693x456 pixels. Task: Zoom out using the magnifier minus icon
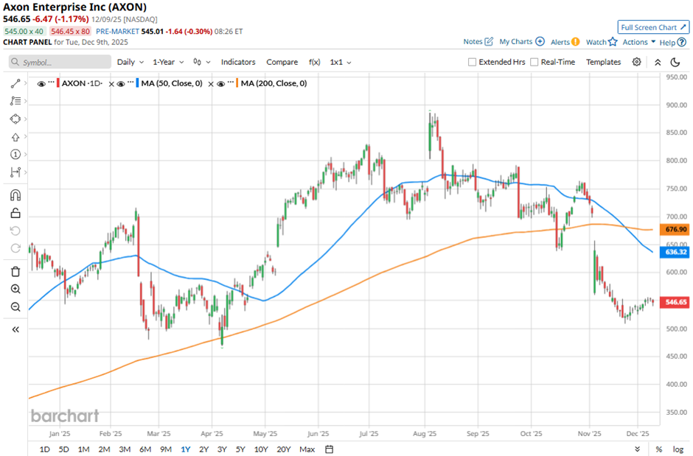coord(15,307)
